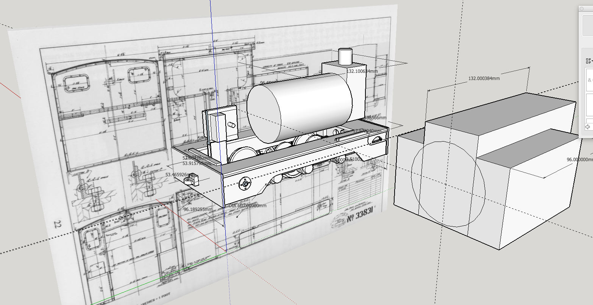593x305 pixels.
Task: Select the small bracket part near left edge
Action: coord(191,180)
